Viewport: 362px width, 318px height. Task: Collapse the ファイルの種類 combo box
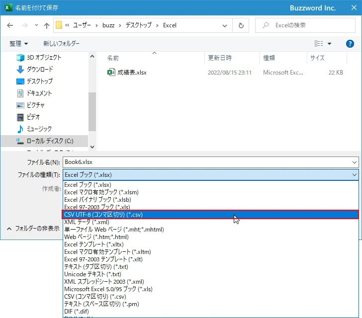[355, 175]
